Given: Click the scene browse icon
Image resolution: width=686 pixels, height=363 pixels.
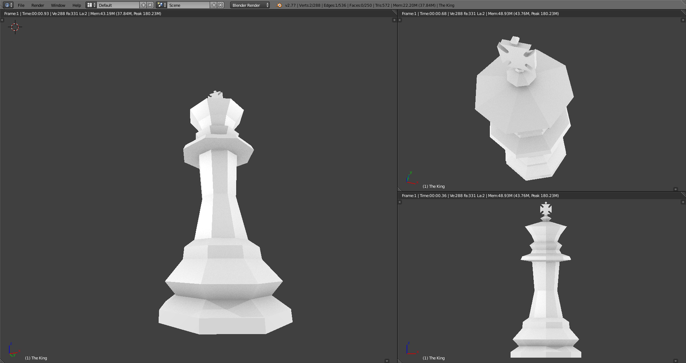Looking at the screenshot, I should tap(161, 5).
